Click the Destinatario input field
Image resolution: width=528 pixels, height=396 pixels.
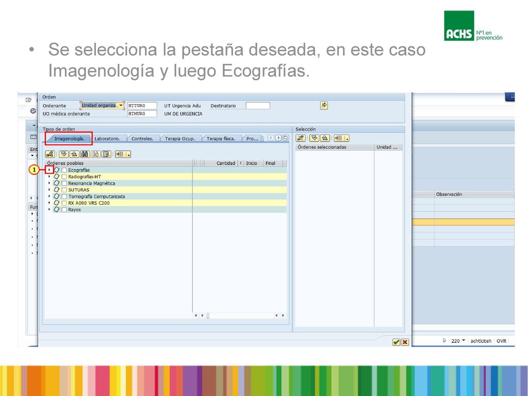coord(258,106)
